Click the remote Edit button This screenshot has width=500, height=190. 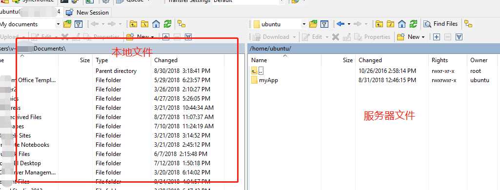click(x=313, y=37)
